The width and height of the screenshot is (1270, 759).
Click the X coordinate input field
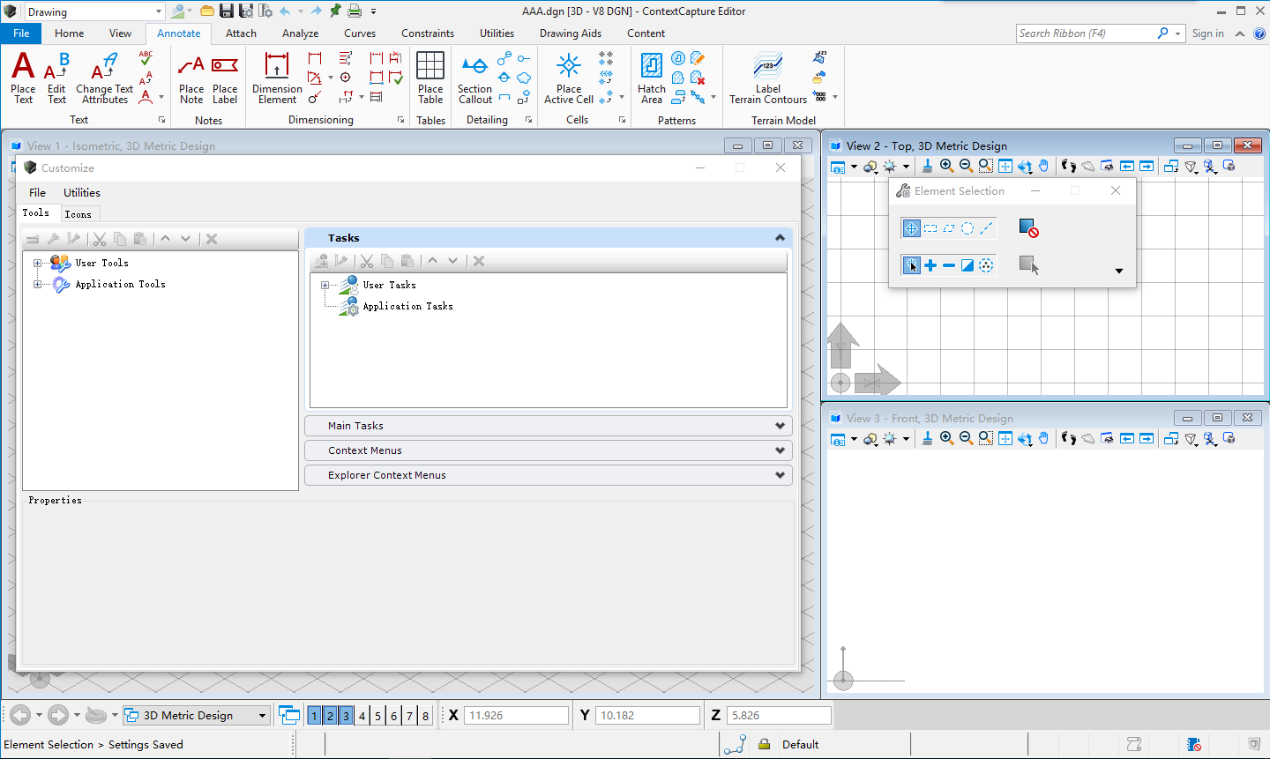click(x=516, y=716)
